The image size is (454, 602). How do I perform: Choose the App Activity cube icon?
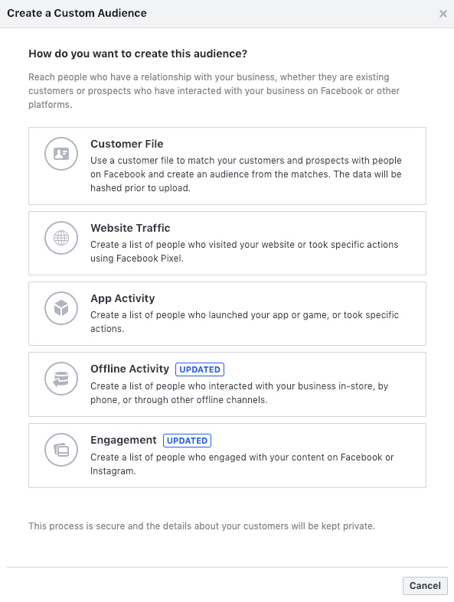click(x=61, y=308)
